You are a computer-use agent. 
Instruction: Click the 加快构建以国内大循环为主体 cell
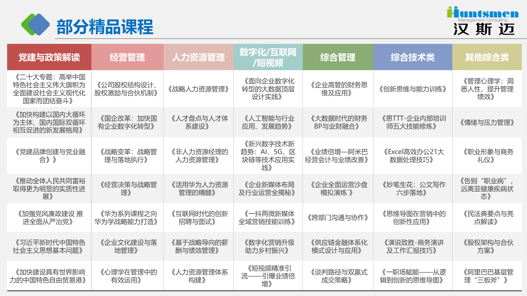49,122
